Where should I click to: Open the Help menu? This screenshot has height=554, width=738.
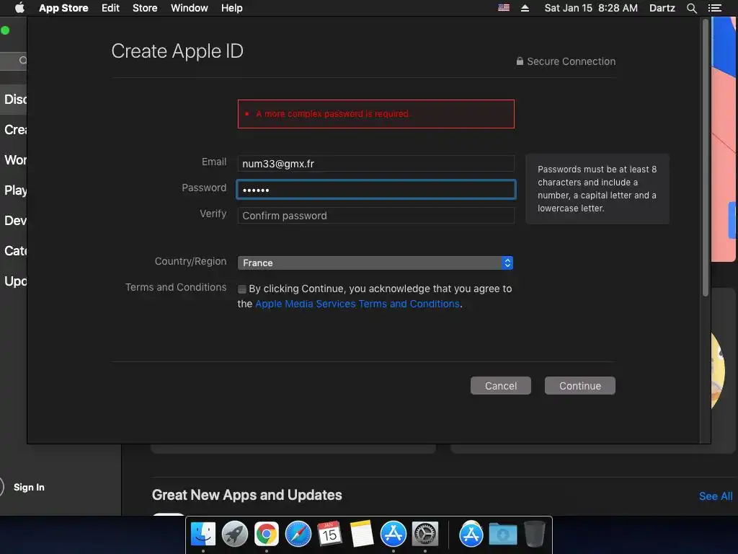[231, 8]
